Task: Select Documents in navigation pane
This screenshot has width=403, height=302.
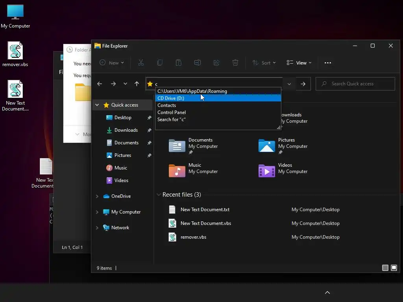Action: coord(126,143)
